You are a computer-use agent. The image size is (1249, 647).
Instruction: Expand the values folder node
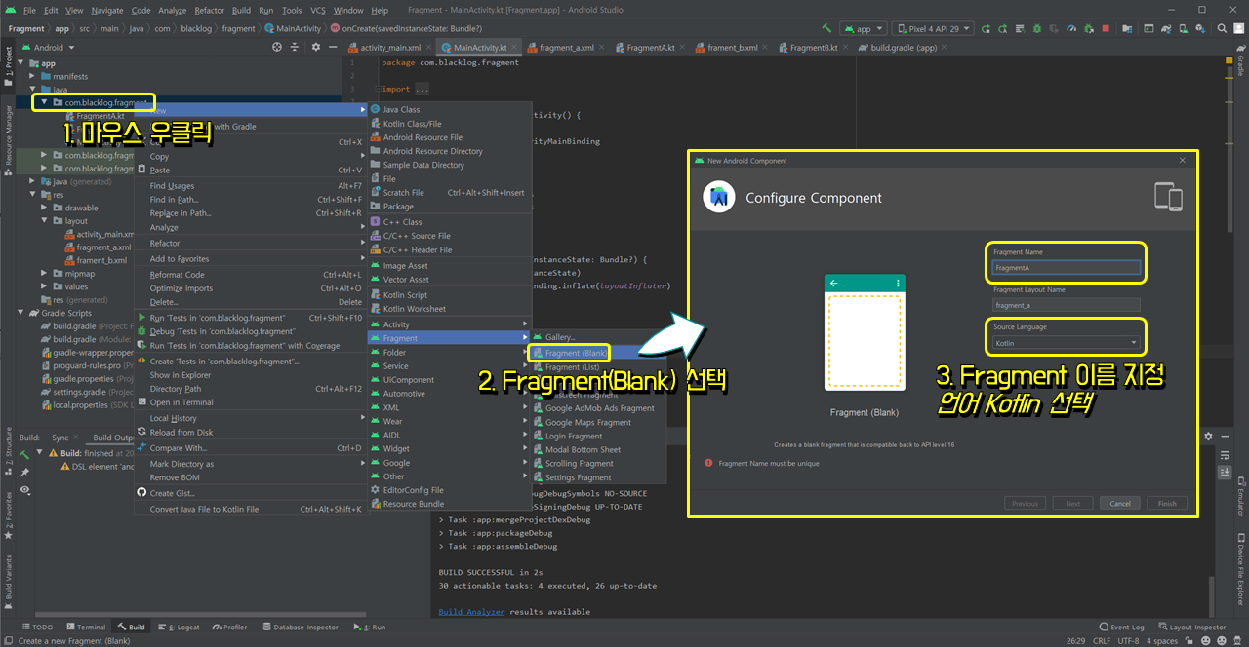click(x=45, y=286)
